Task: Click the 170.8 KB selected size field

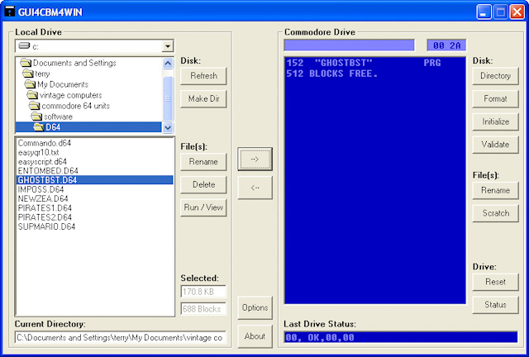Action: click(203, 292)
